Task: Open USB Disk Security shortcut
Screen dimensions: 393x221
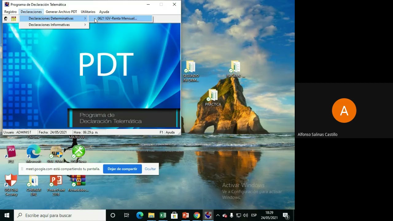Action: coord(11,185)
